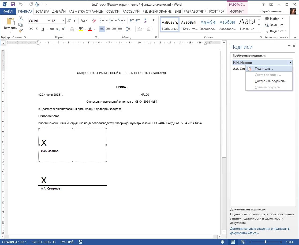The image size is (299, 245).
Task: Increase indent icon in paragraph group
Action: coord(137,21)
